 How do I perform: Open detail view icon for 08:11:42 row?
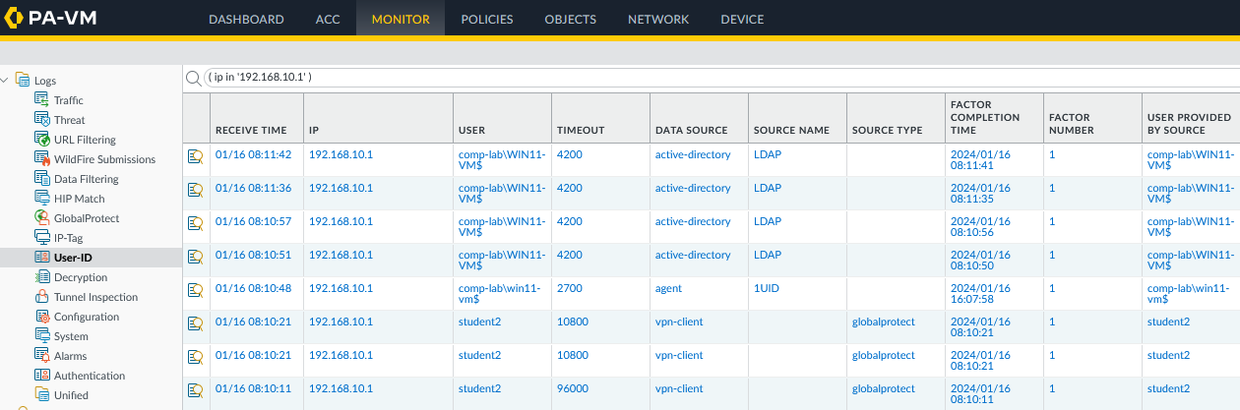click(x=196, y=155)
